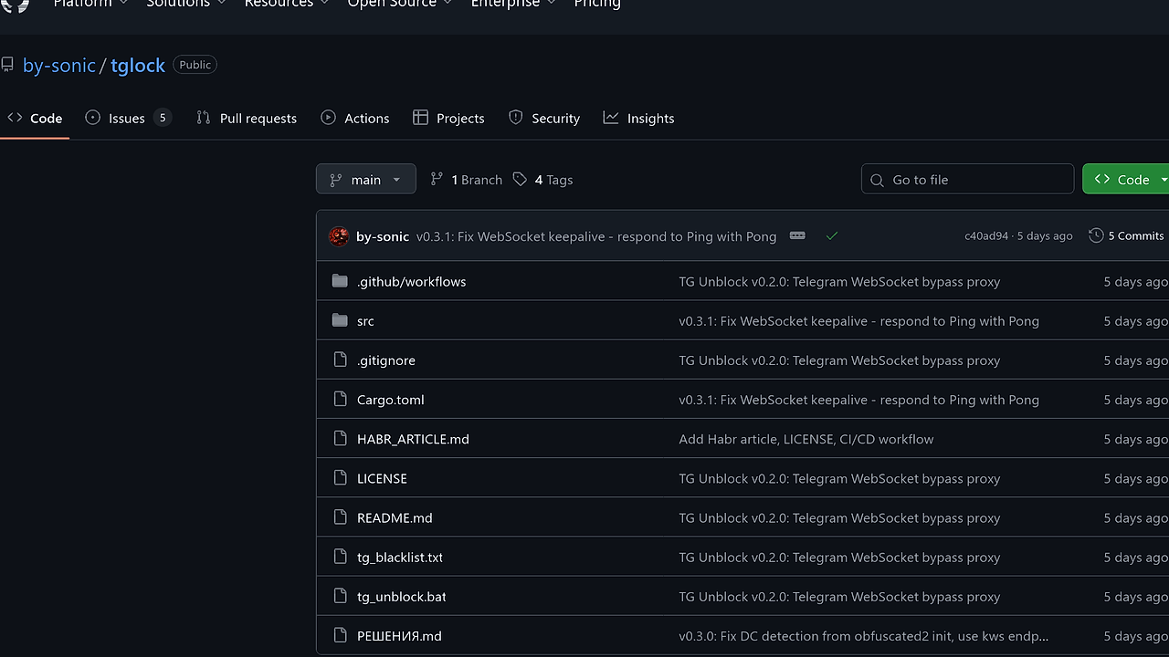Open РЕШЕНИЯ.md commit message v0.3.0

[864, 635]
